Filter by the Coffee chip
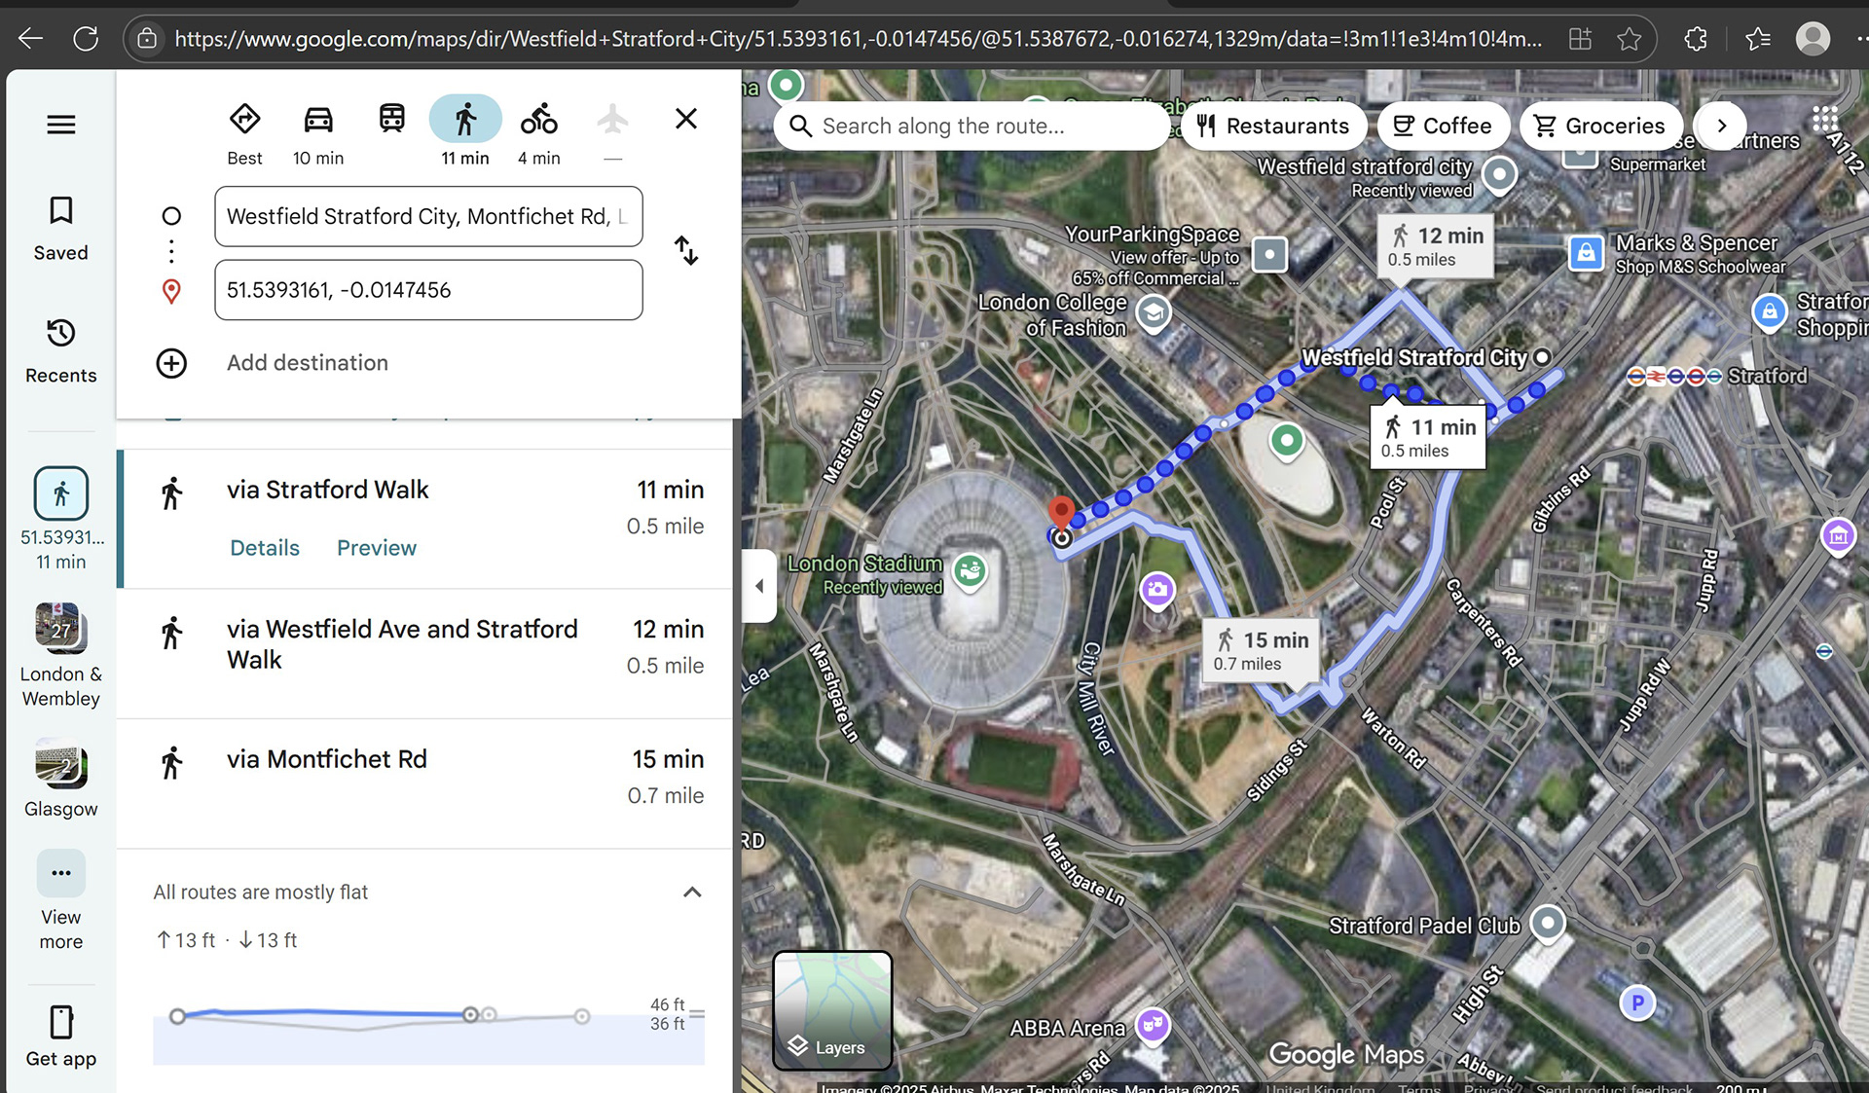Image resolution: width=1869 pixels, height=1093 pixels. [1443, 126]
